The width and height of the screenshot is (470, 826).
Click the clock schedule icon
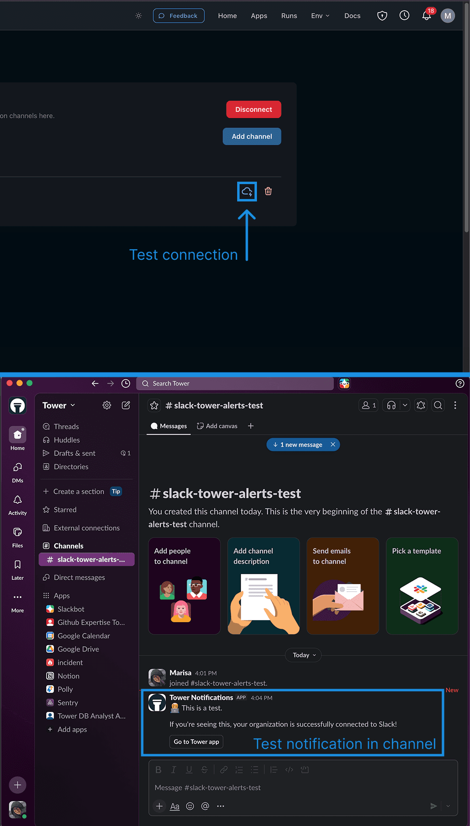404,16
